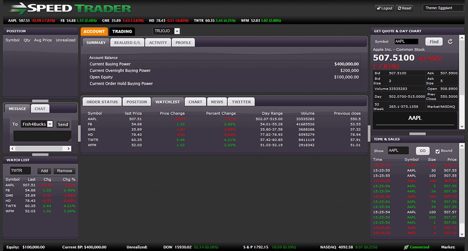Click the Chg % header in Watch List
468x251 pixels.
pos(69,180)
